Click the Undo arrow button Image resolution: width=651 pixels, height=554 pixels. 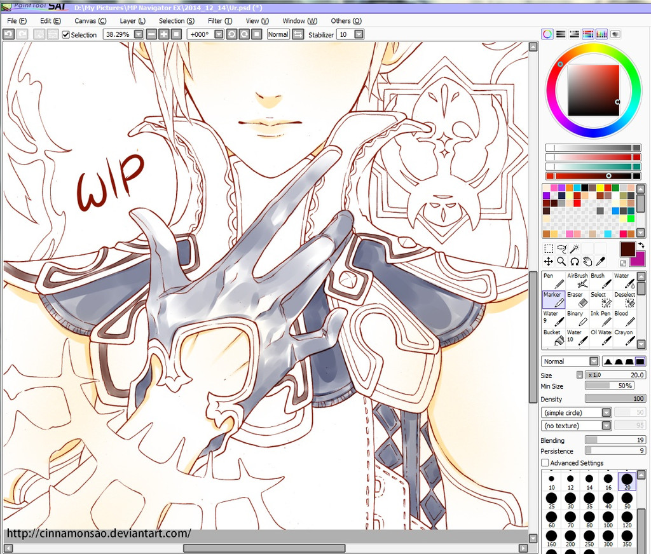(x=9, y=34)
